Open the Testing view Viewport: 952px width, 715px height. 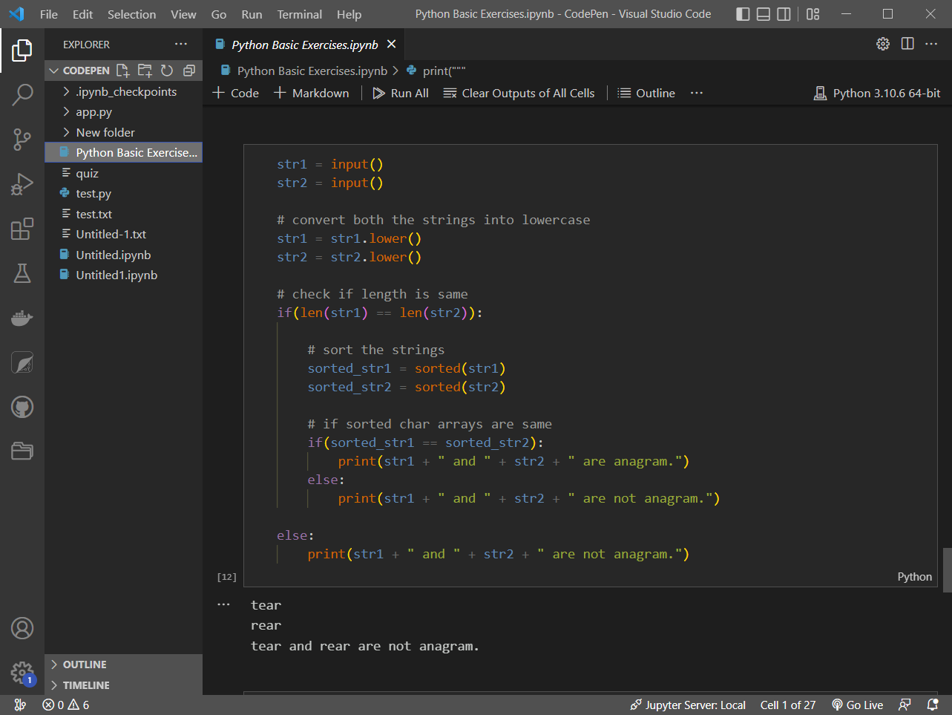click(x=22, y=273)
